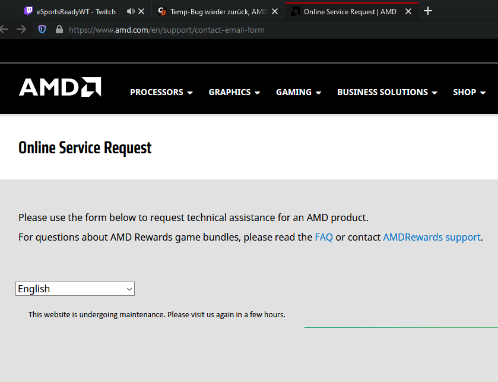Open the SHOP navigation menu
Viewport: 498px width, 382px height.
tap(464, 92)
